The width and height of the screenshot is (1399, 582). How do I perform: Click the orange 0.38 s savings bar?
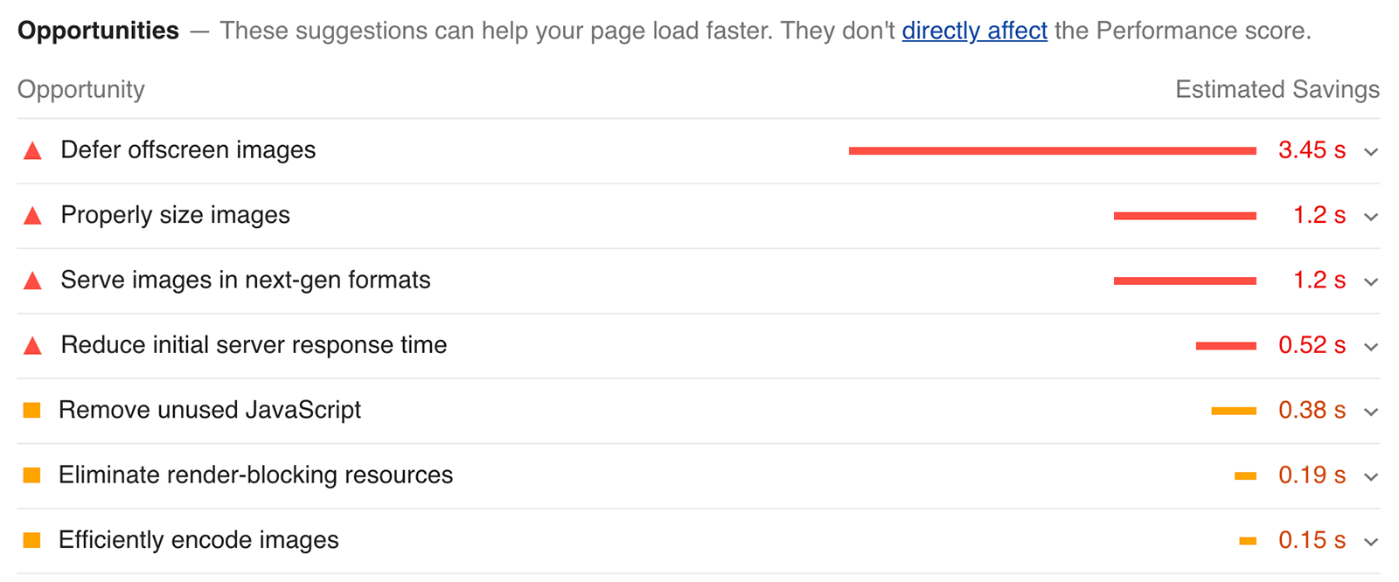pyautogui.click(x=1234, y=411)
